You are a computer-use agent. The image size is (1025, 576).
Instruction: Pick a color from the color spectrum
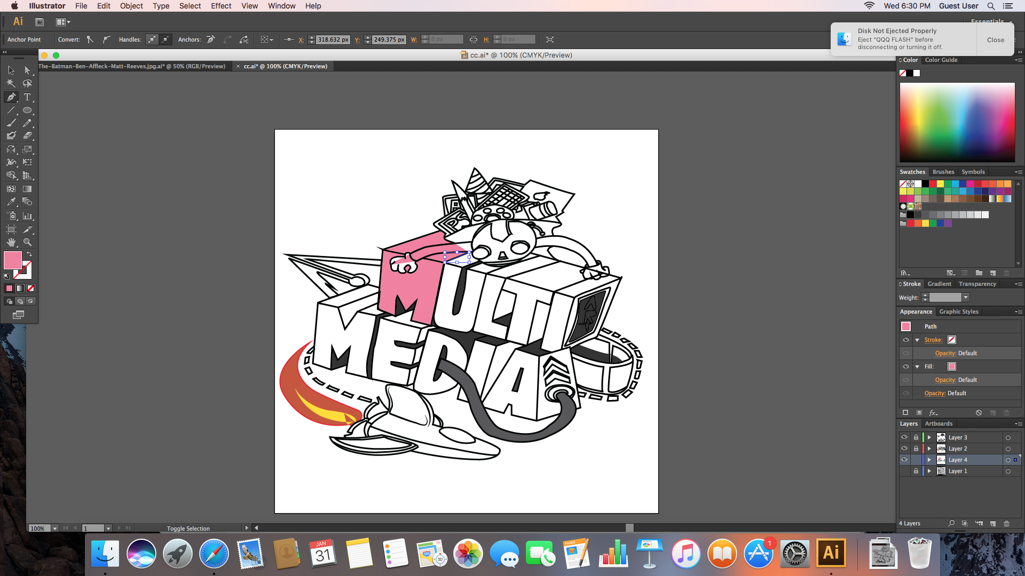(957, 122)
